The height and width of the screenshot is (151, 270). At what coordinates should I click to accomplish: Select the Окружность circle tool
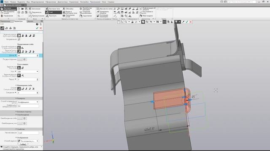click(35, 12)
